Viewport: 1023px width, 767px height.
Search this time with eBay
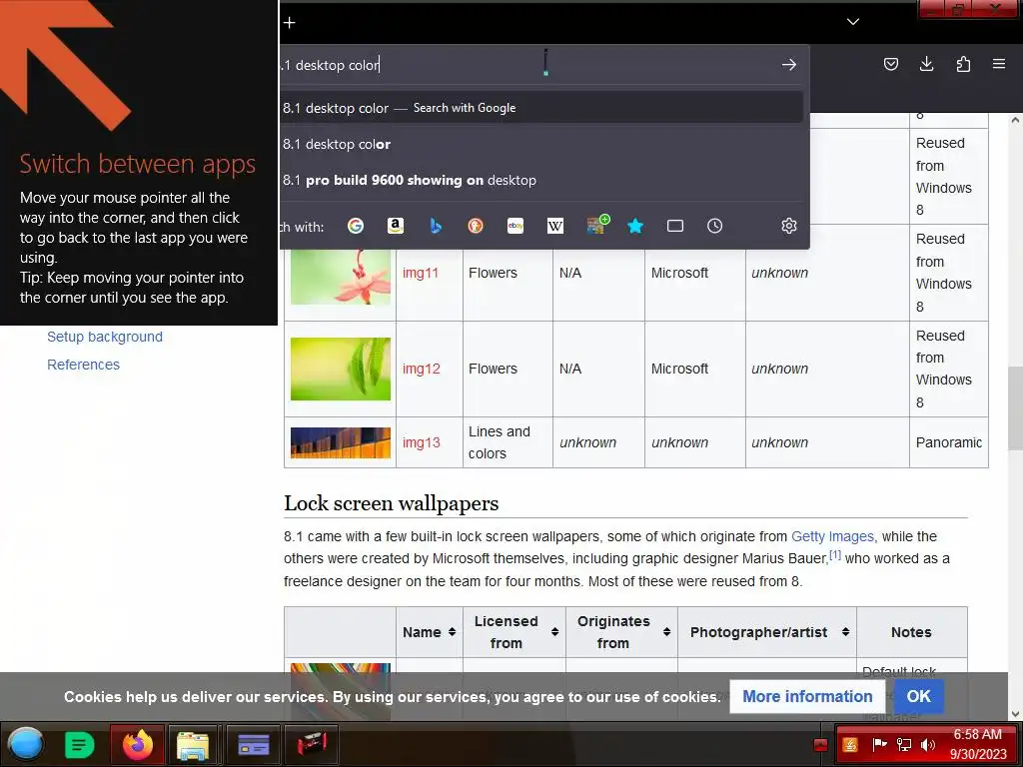pyautogui.click(x=515, y=227)
